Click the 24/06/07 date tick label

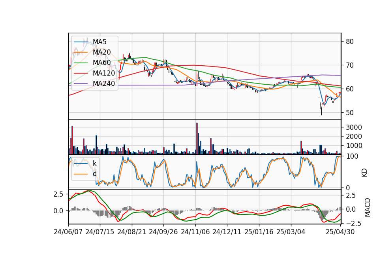point(68,232)
